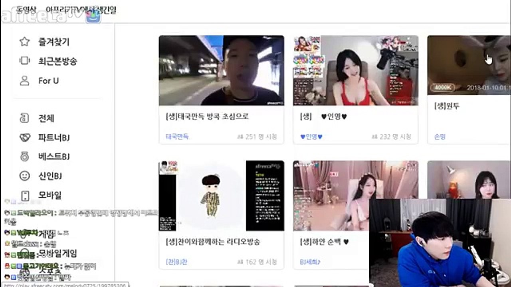Click the 베스트BJ medal icon

pos(25,157)
